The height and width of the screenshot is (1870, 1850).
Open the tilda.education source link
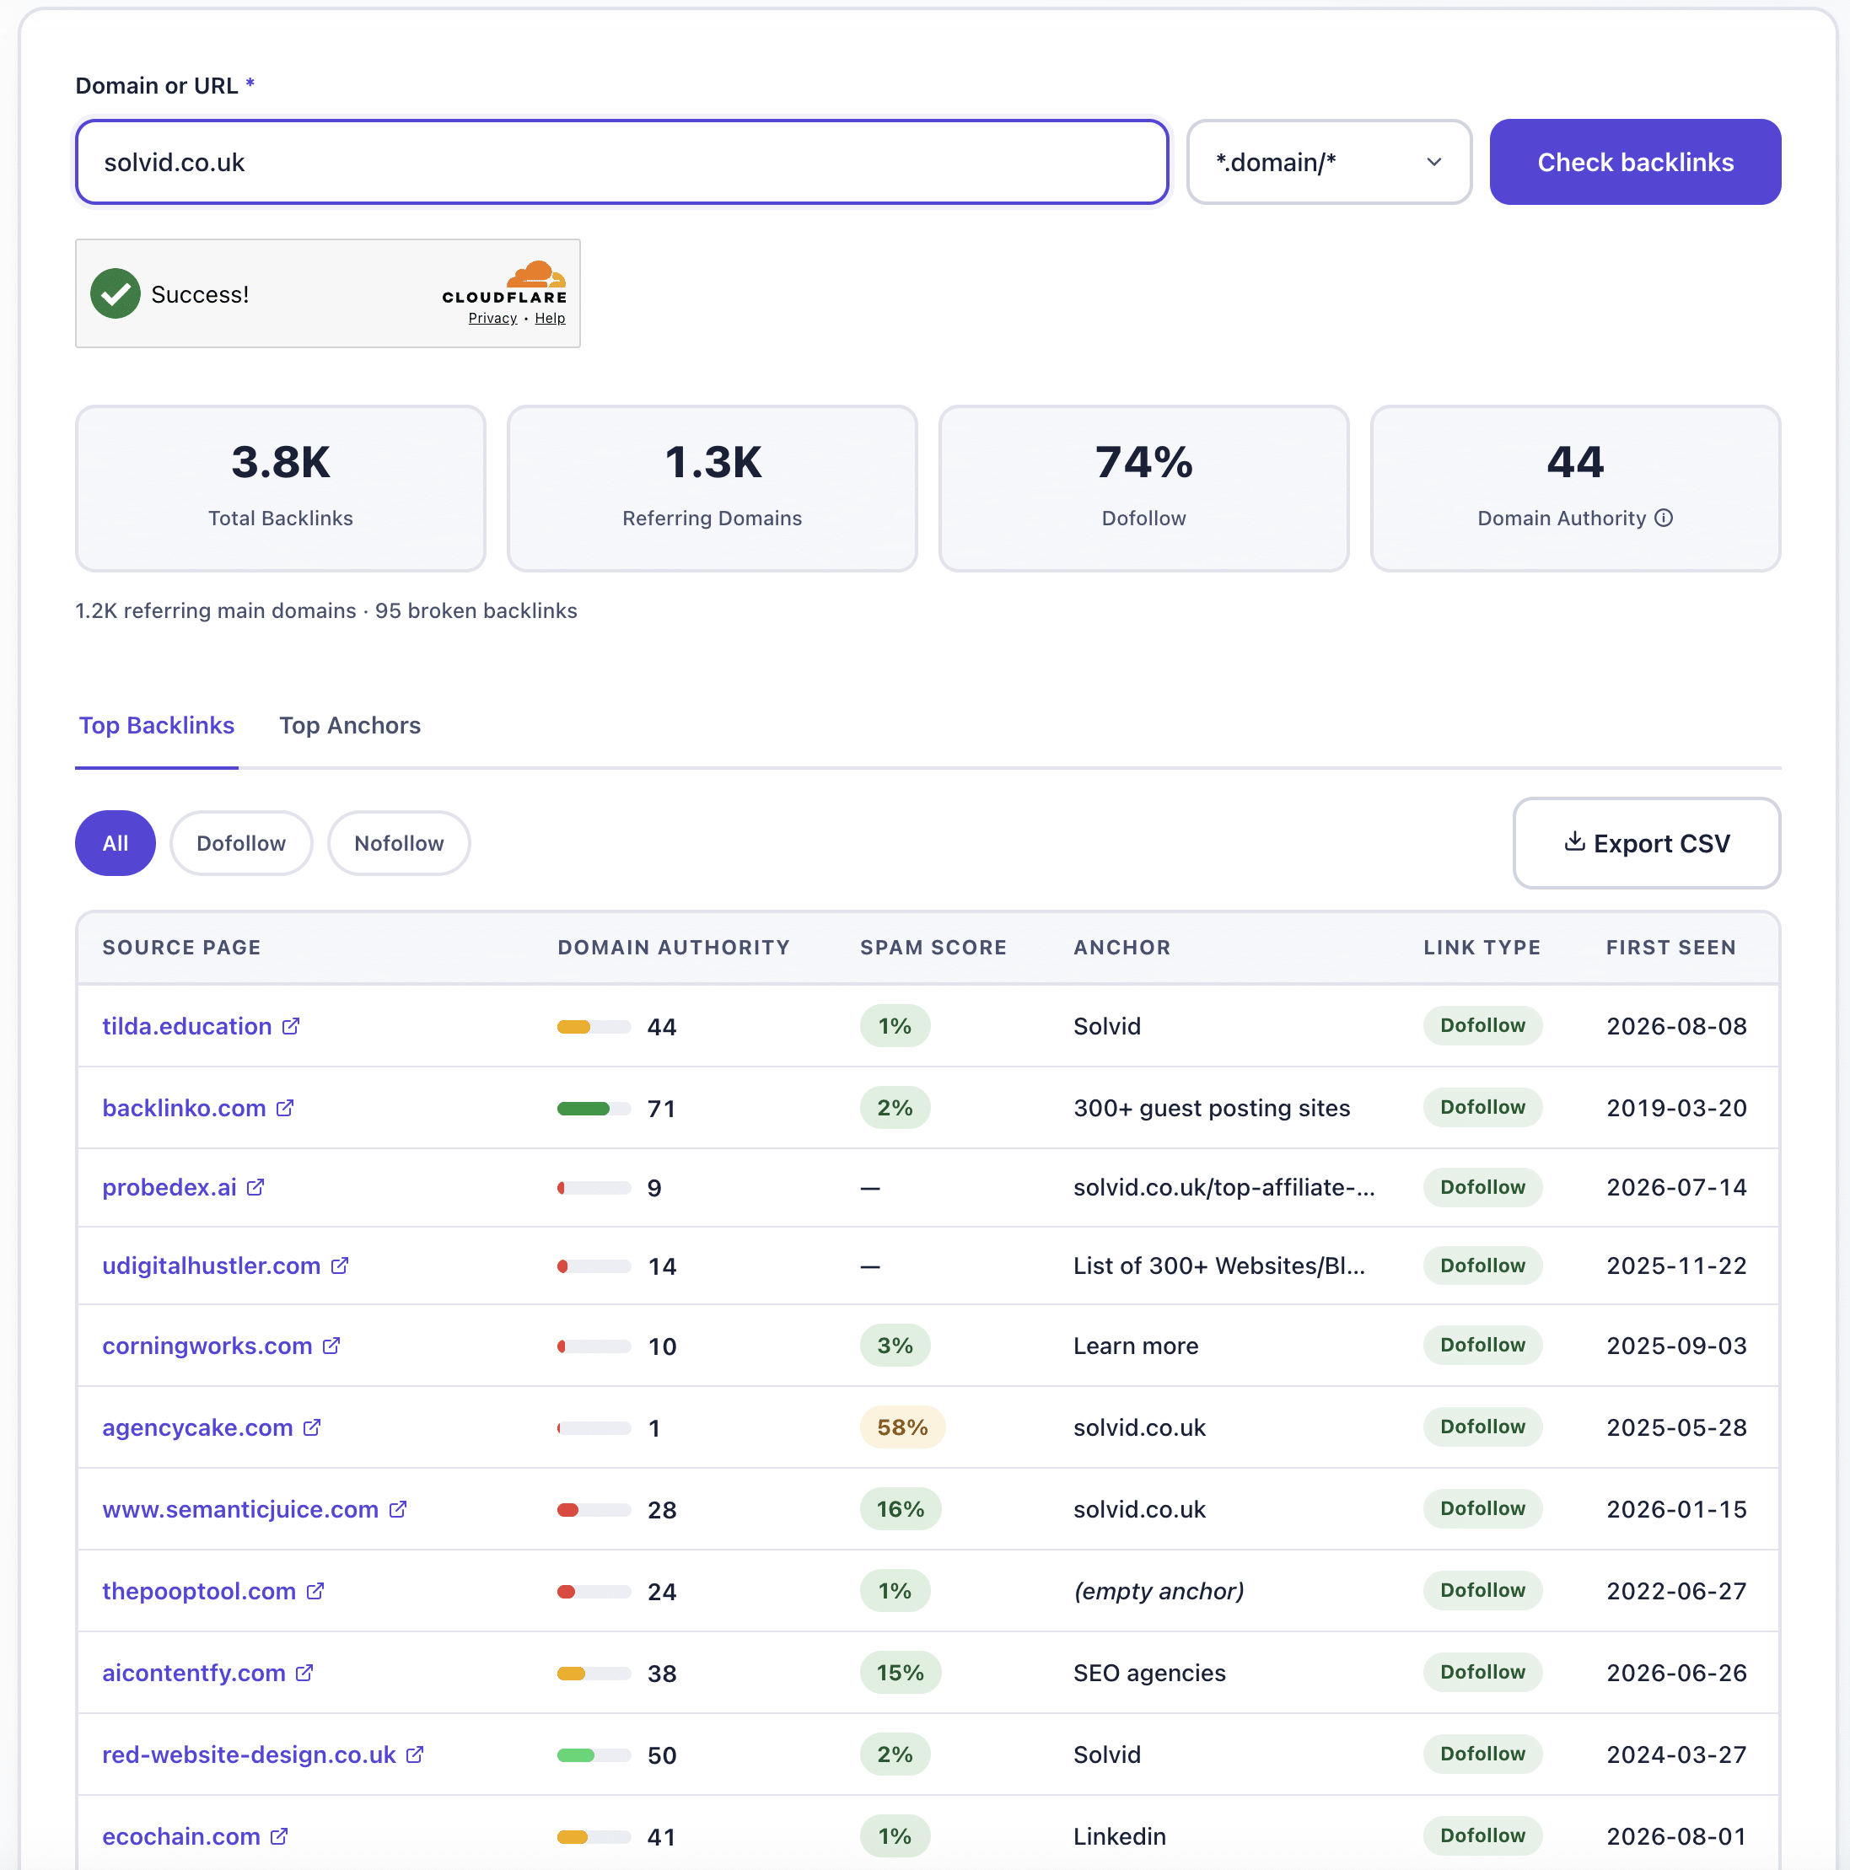[187, 1026]
